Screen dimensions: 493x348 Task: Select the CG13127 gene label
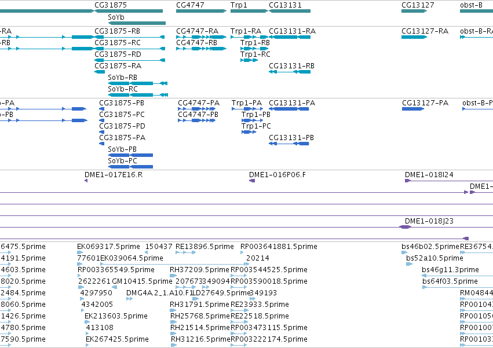coord(418,5)
